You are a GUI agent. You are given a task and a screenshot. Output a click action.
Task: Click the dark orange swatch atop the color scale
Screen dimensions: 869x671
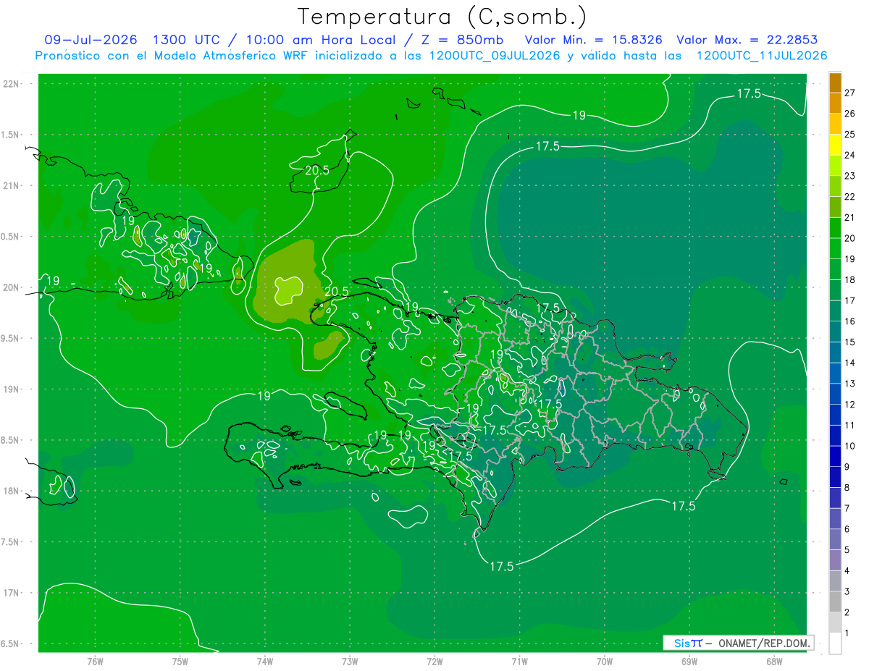coord(835,83)
